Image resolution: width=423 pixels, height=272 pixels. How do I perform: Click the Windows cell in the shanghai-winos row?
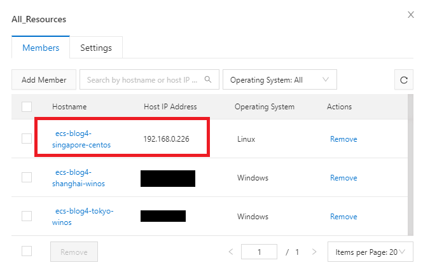(x=253, y=178)
